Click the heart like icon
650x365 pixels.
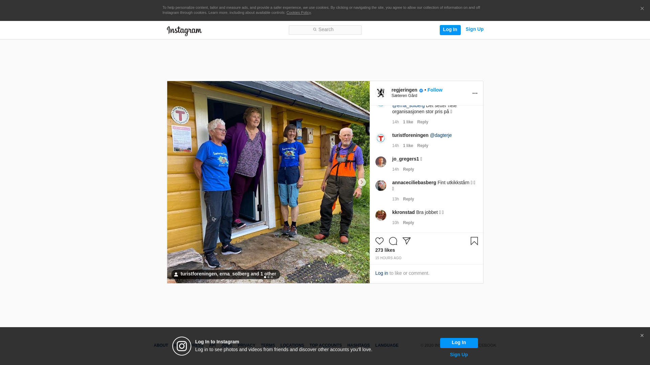(x=379, y=241)
